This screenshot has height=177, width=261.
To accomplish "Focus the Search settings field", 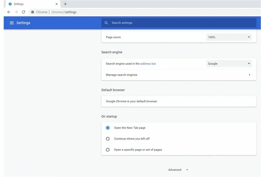I will pos(179,23).
